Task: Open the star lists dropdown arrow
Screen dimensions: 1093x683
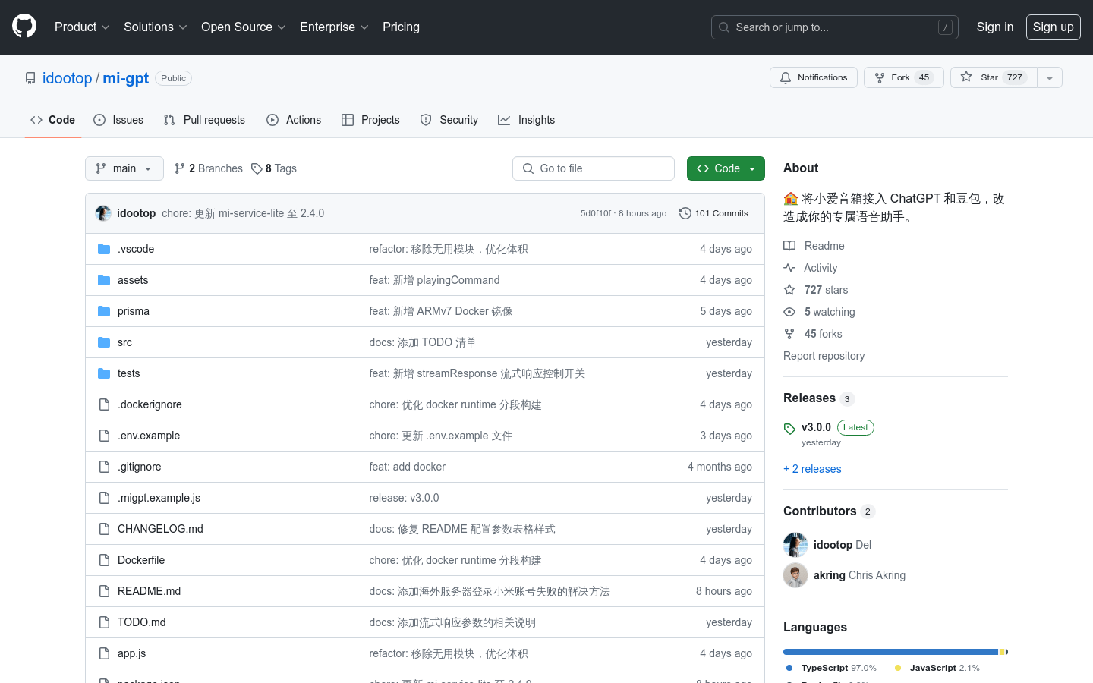Action: (1050, 78)
